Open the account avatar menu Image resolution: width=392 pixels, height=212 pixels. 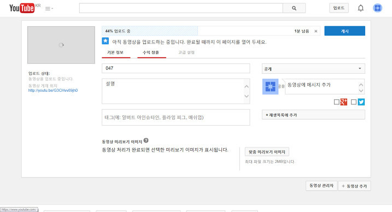[377, 8]
